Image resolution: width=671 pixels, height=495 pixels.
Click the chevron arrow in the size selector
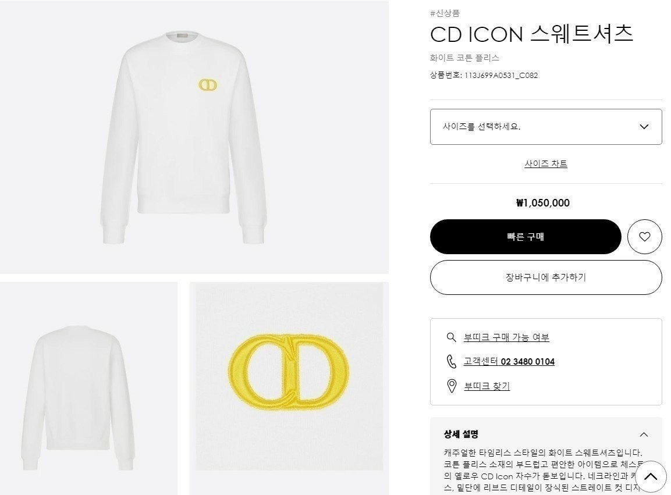644,127
